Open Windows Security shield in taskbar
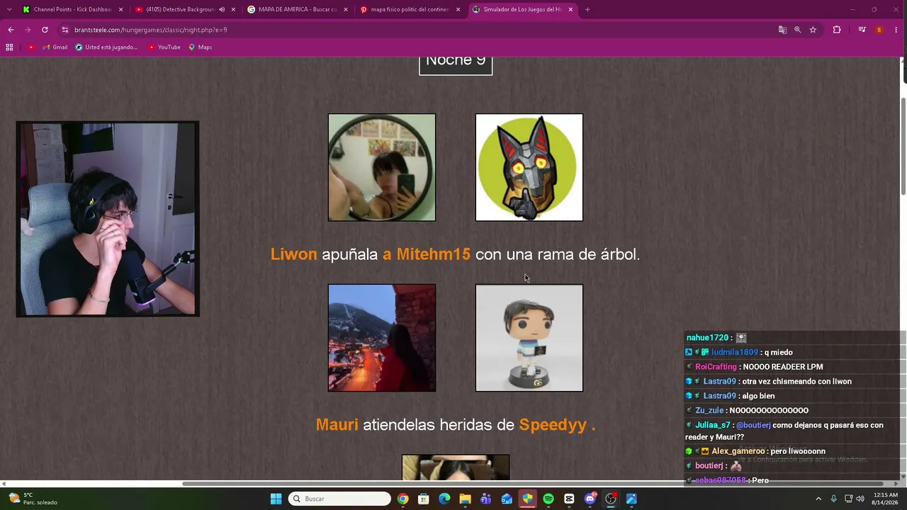 (x=527, y=499)
